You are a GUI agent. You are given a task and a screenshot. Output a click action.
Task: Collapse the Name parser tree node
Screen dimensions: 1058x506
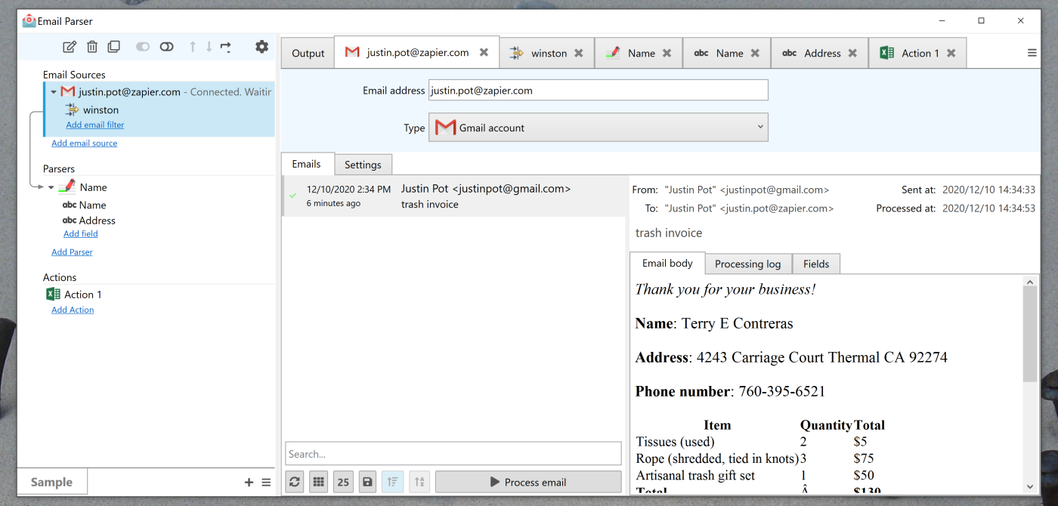coord(51,187)
